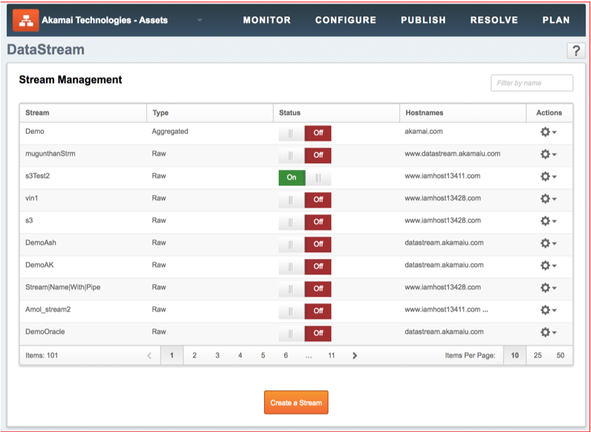Screen dimensions: 591x432
Task: Toggle status switch for Stream|Name|With|Pipe
Action: point(305,288)
